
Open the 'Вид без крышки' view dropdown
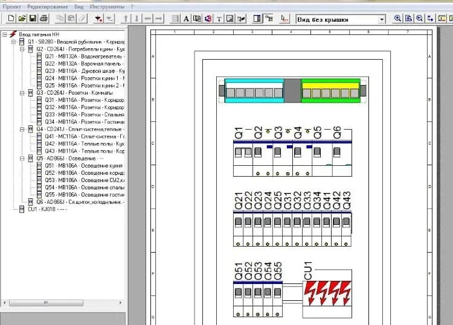pyautogui.click(x=382, y=20)
